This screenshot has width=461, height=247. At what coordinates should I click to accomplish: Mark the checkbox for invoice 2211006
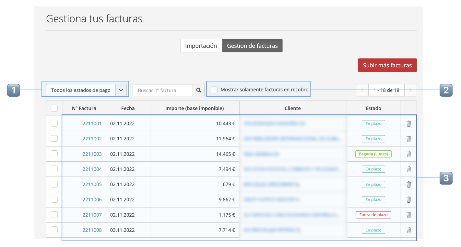tap(54, 199)
